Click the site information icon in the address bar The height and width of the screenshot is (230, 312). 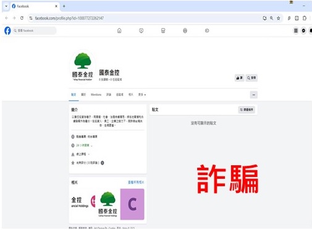pyautogui.click(x=31, y=18)
